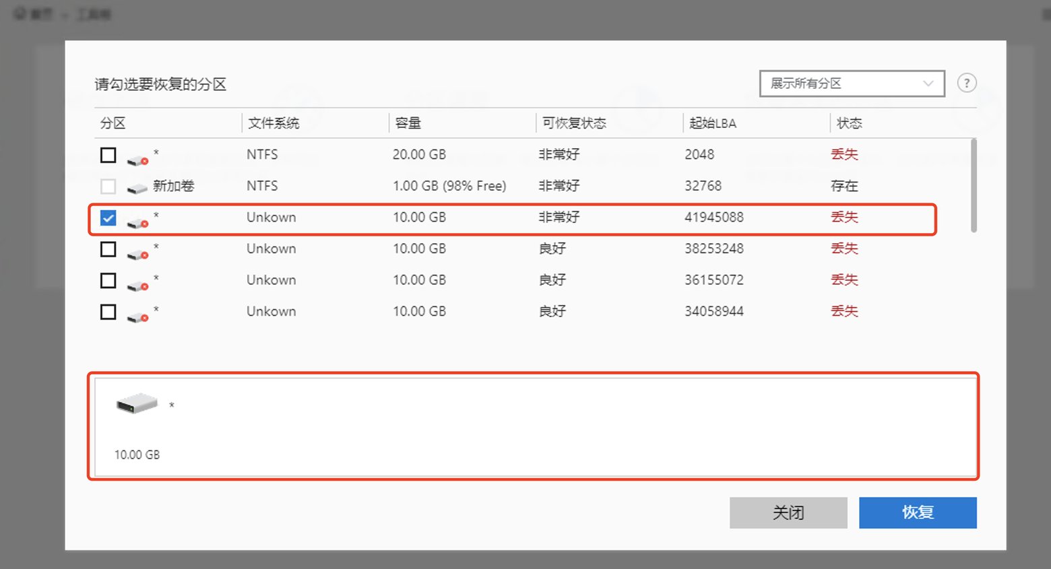Click the help question mark icon
The image size is (1051, 569).
(x=967, y=83)
